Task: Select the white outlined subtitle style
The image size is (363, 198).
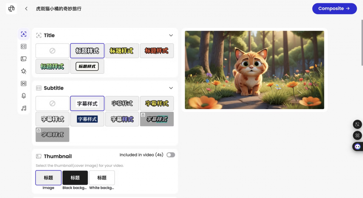Action: (x=122, y=103)
